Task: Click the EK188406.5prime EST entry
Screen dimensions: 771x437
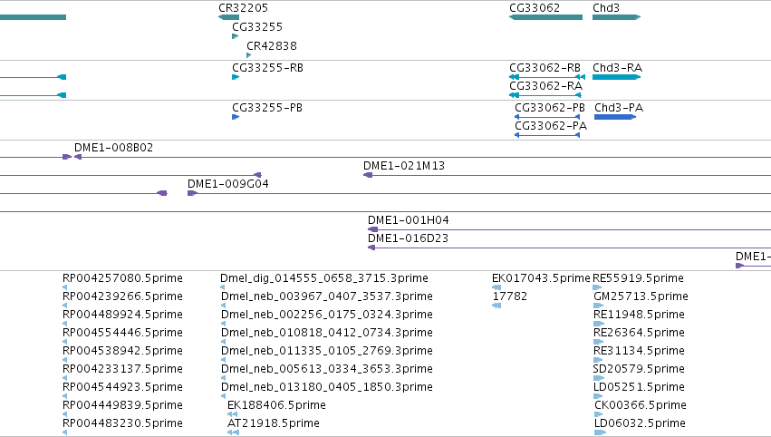Action: pos(276,405)
